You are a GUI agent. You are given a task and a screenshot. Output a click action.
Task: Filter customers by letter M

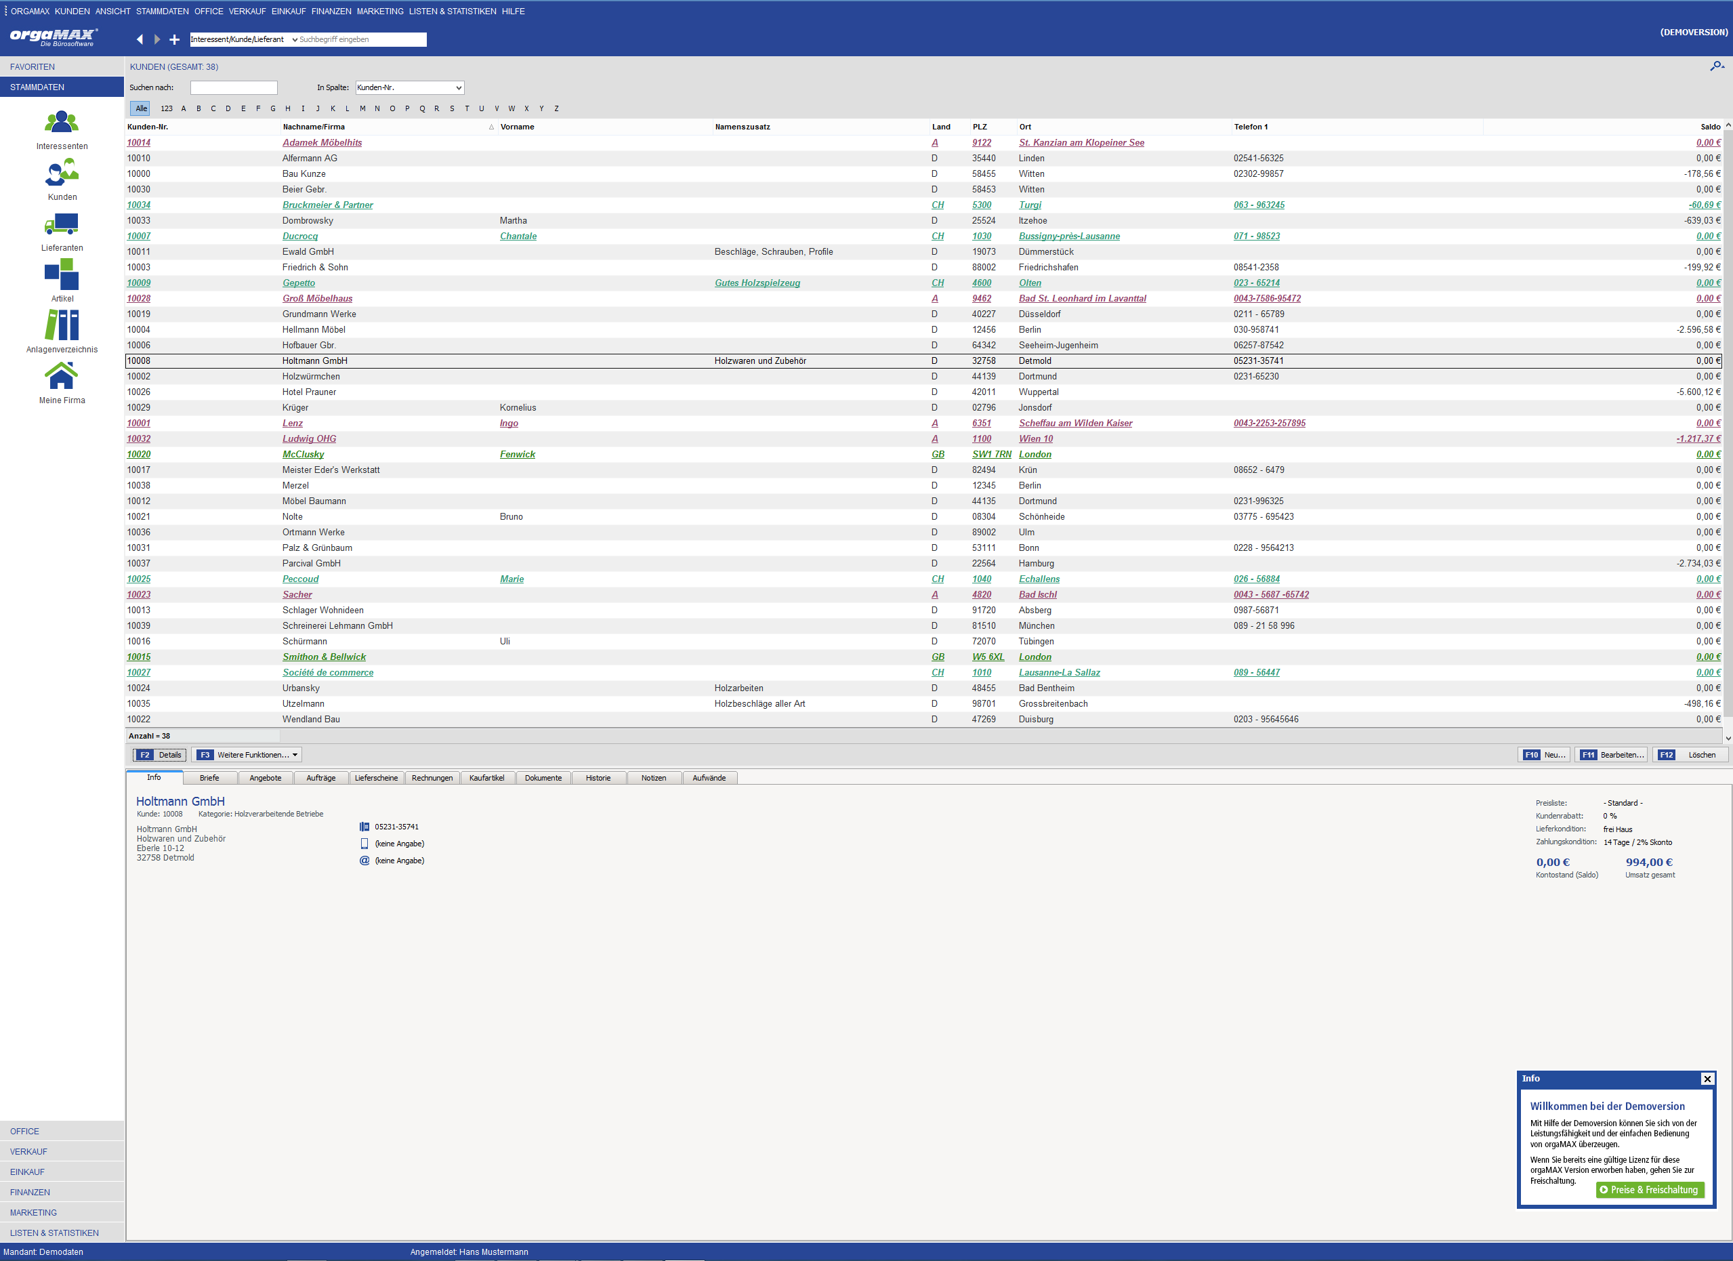point(362,108)
